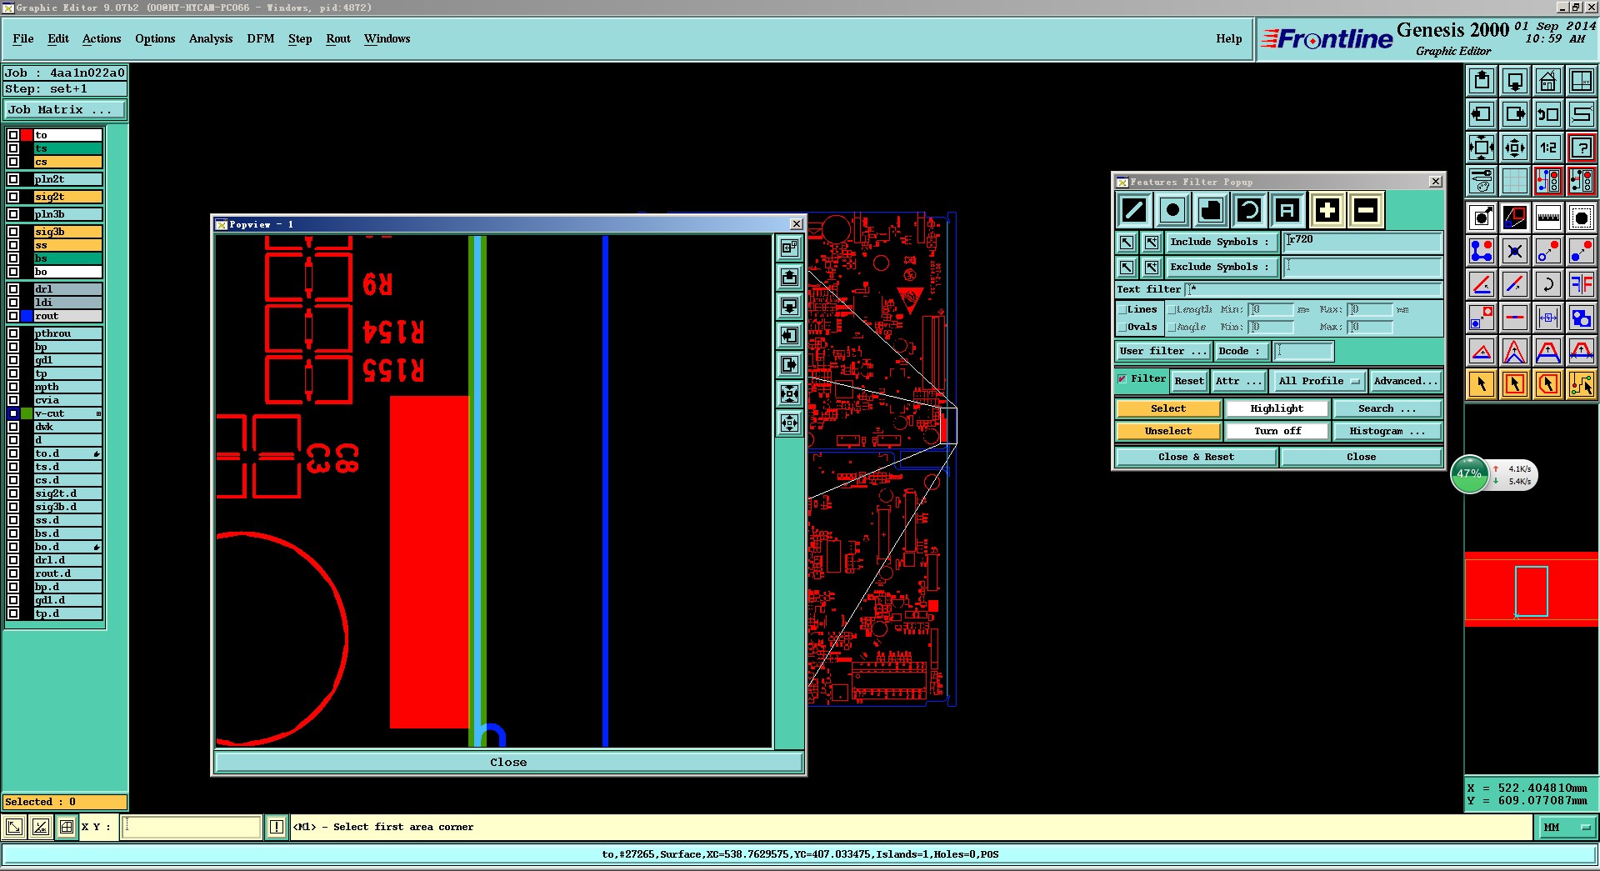The width and height of the screenshot is (1600, 871).
Task: Check the Lines checkbox in filter popup
Action: pos(1122,310)
